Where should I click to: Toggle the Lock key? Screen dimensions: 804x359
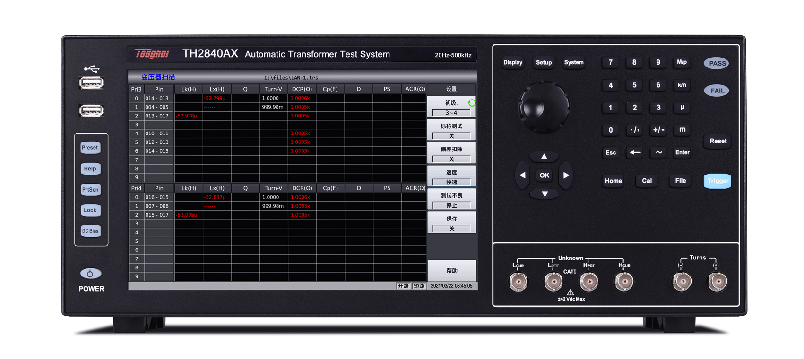click(x=90, y=210)
